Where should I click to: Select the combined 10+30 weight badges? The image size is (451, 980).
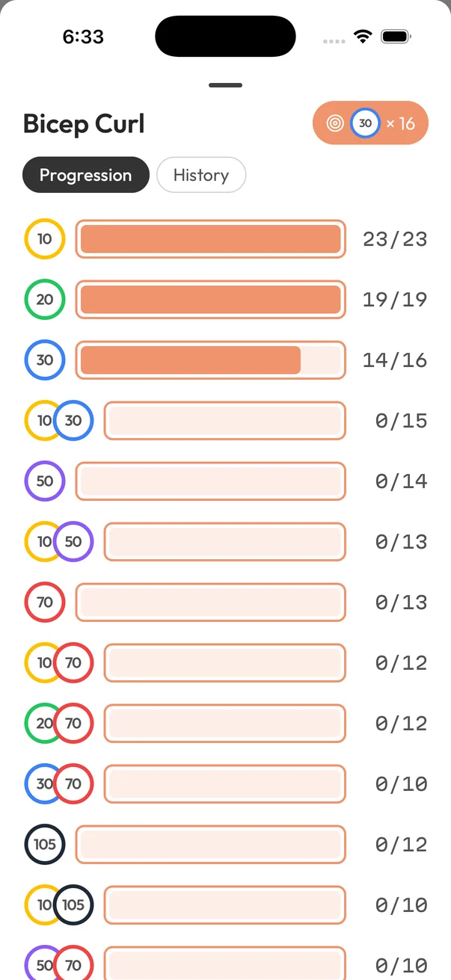(59, 420)
